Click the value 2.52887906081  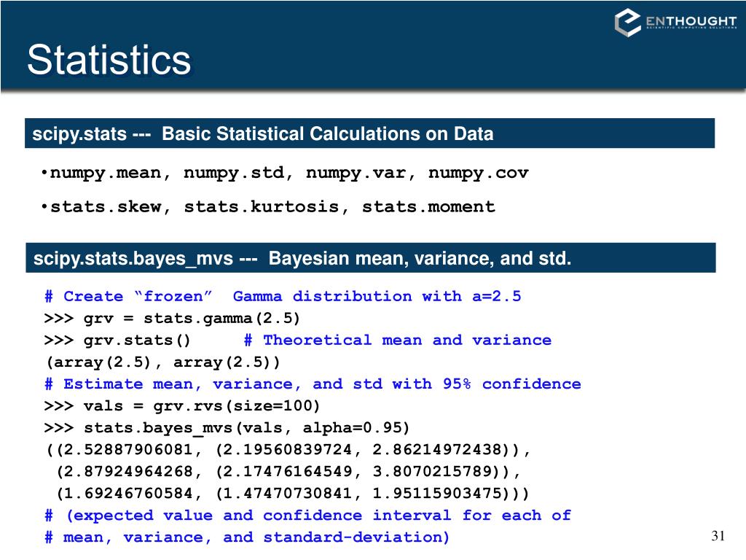pyautogui.click(x=128, y=449)
